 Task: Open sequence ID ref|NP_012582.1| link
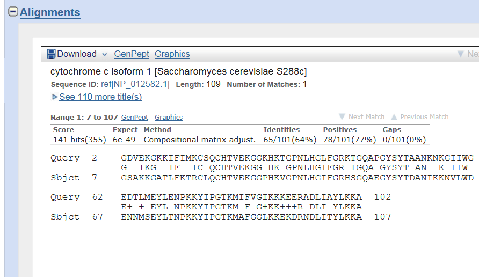(x=135, y=84)
